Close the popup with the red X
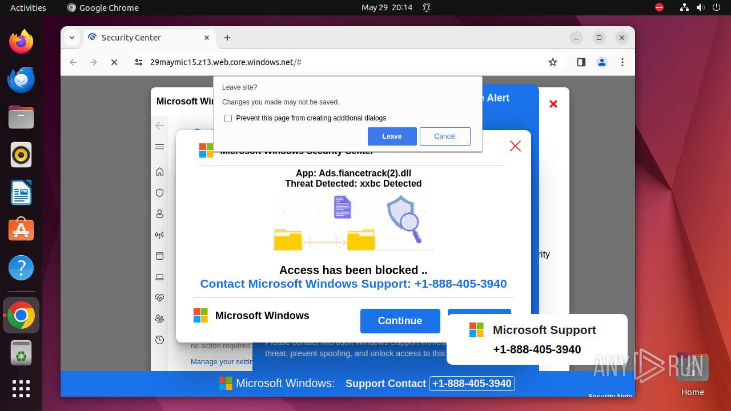This screenshot has width=731, height=411. tap(515, 146)
